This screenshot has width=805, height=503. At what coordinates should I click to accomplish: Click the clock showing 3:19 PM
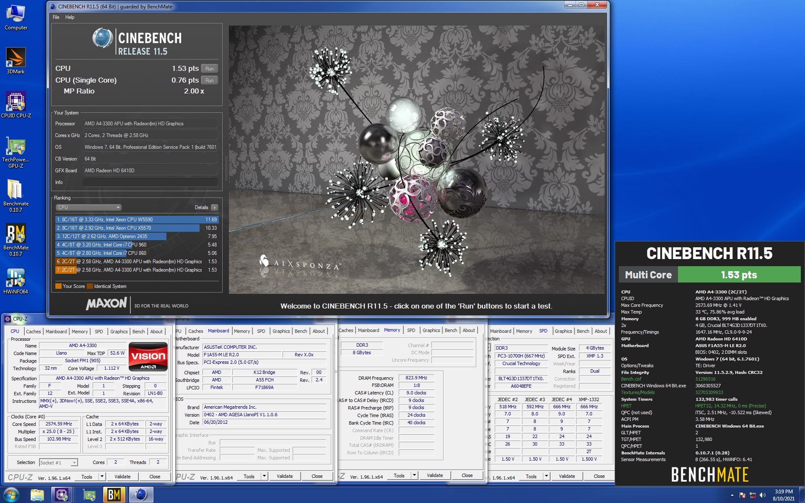[784, 492]
